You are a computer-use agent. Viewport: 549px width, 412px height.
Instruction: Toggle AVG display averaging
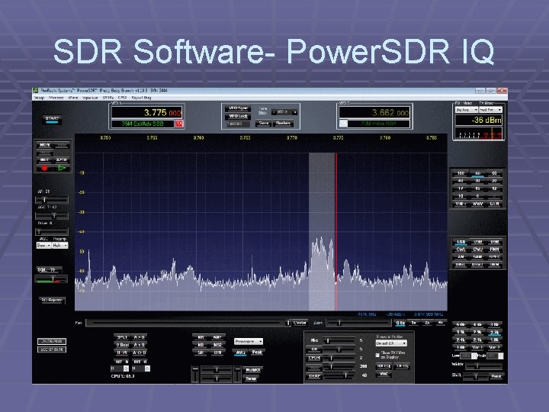pos(240,352)
